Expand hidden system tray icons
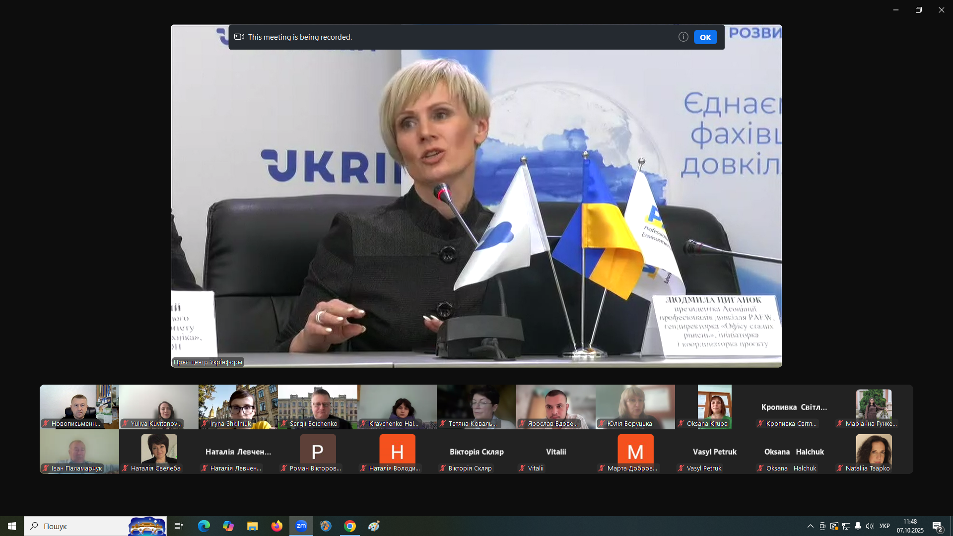The image size is (953, 536). (x=810, y=526)
